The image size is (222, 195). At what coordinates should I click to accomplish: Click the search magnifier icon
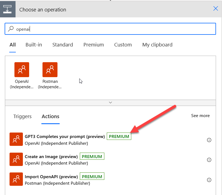tap(11, 29)
